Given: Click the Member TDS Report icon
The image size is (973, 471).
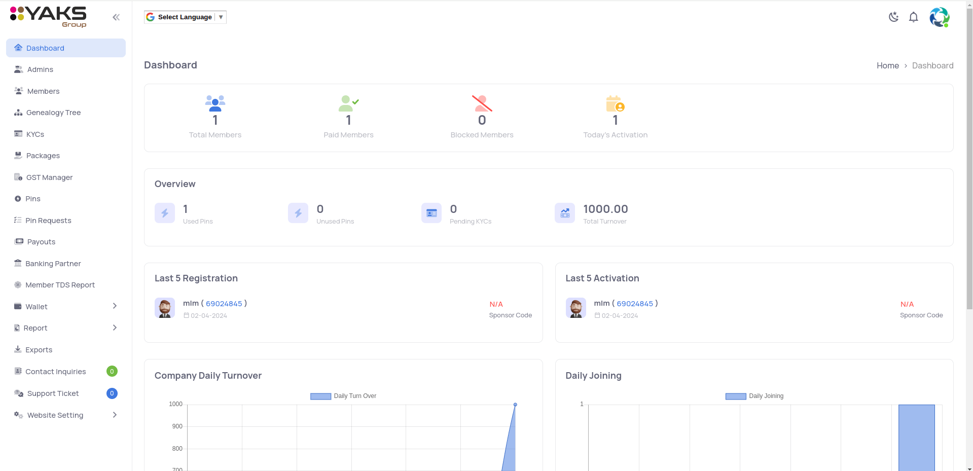Looking at the screenshot, I should (18, 285).
